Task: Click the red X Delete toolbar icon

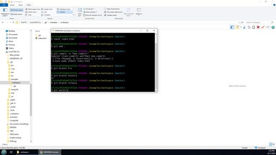Action: point(258,27)
